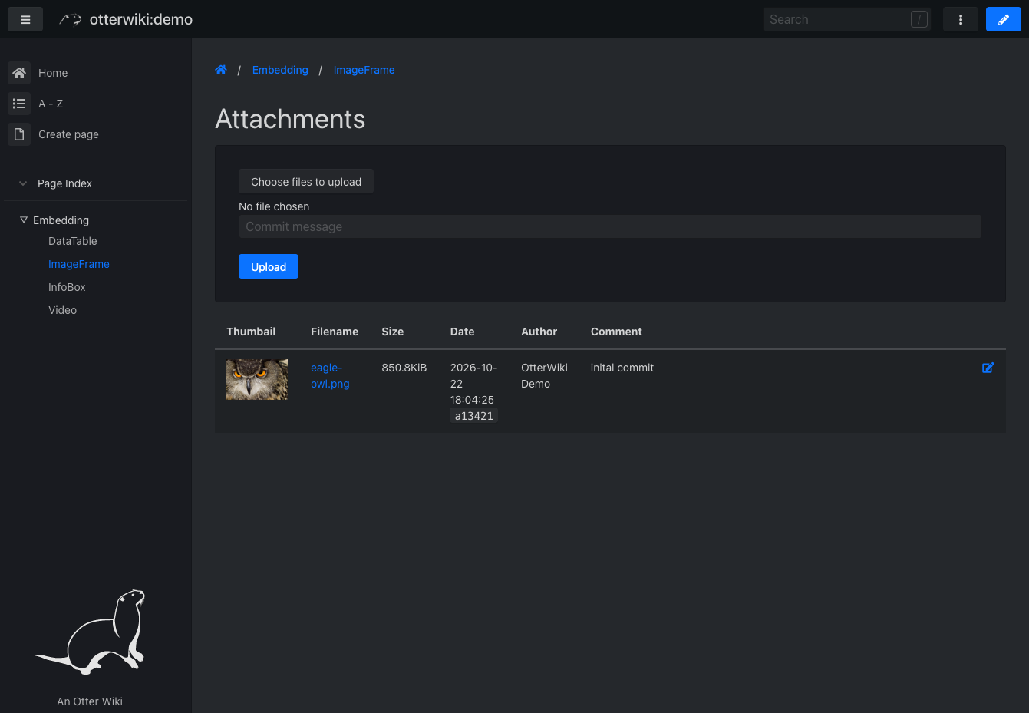Collapse the Embedding tree node
Screen dimensions: 1029x713
tap(24, 220)
